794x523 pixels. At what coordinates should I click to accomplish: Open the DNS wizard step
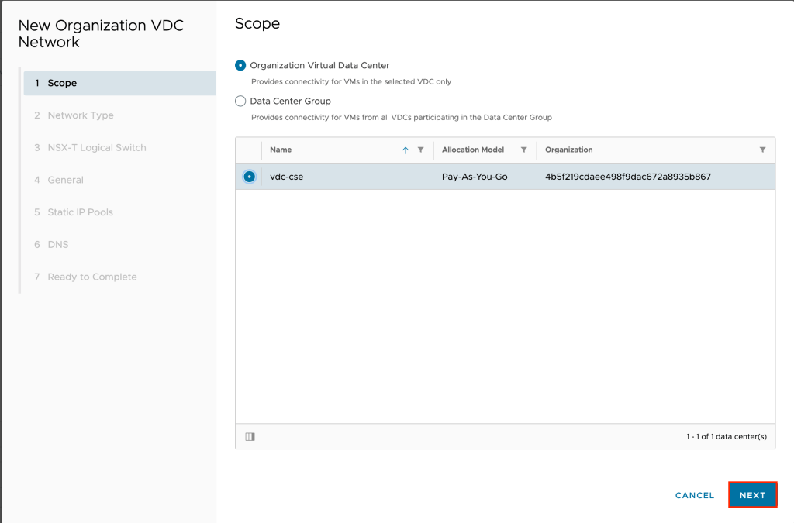click(x=57, y=245)
